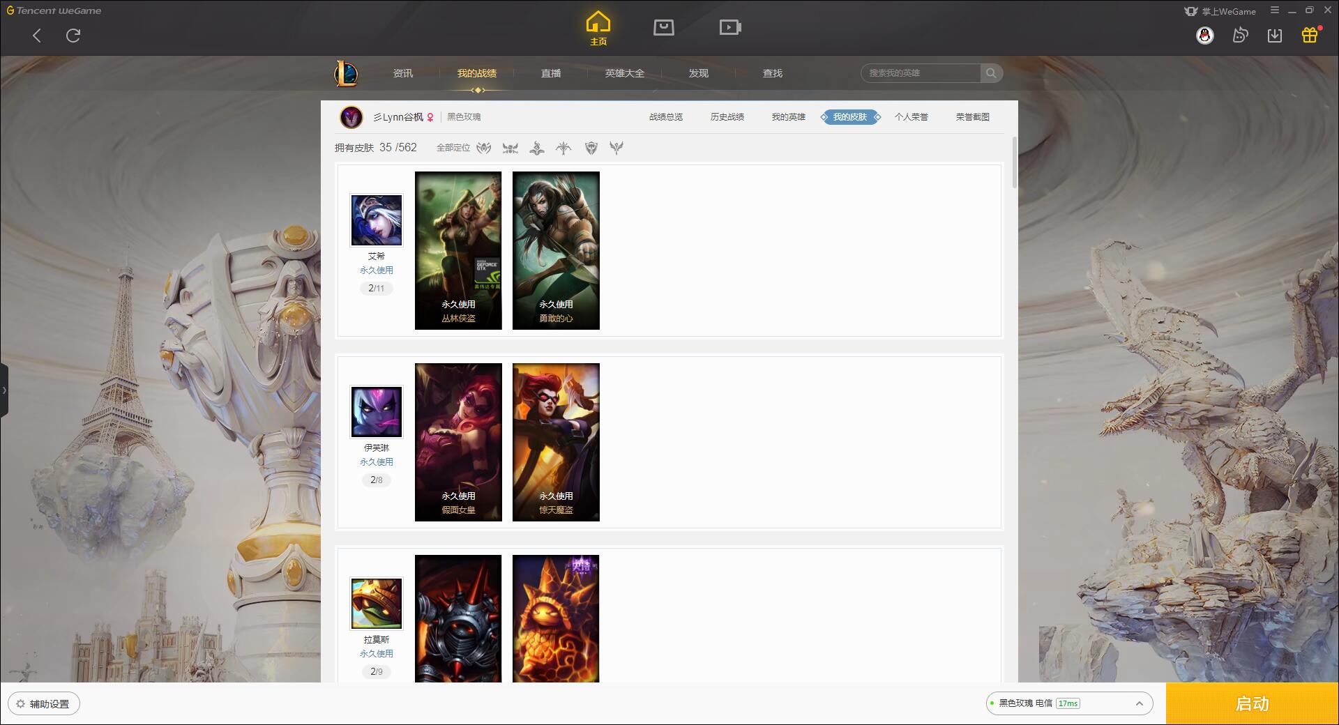Filter skins by third role icon
Viewport: 1339px width, 725px height.
pos(537,148)
